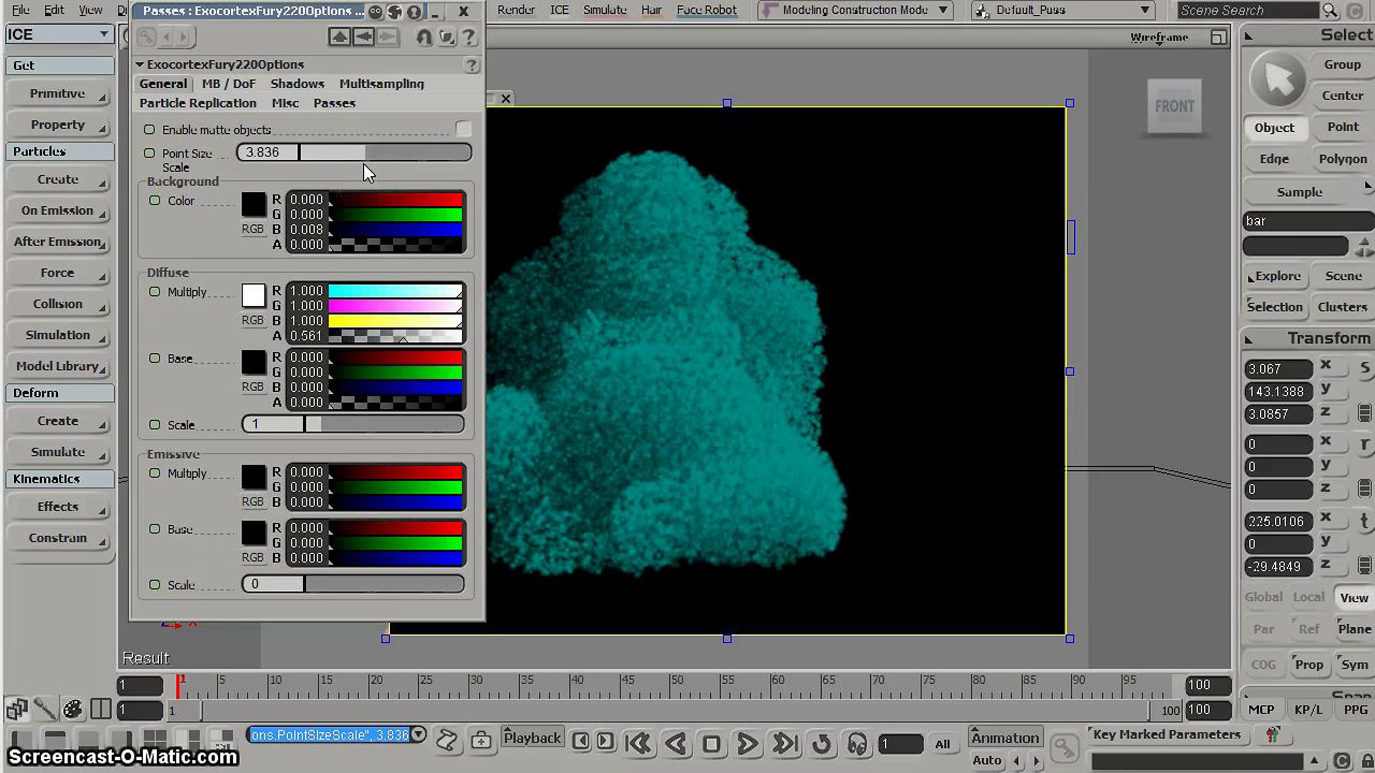Open property page help question mark beside revert icon
This screenshot has width=1375, height=773.
click(x=469, y=37)
